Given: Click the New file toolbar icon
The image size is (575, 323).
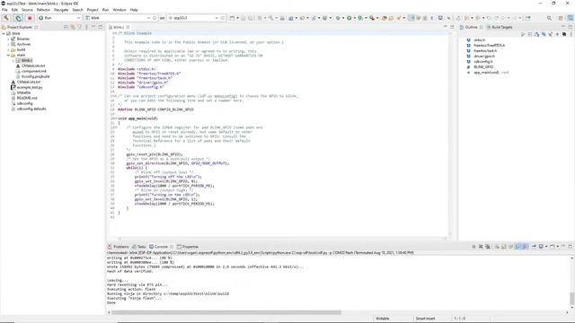Looking at the screenshot, I should click(x=232, y=18).
